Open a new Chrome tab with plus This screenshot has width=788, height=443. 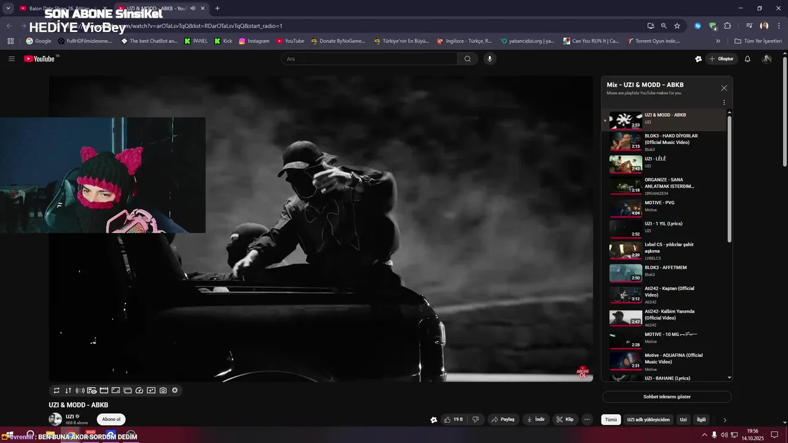217,8
